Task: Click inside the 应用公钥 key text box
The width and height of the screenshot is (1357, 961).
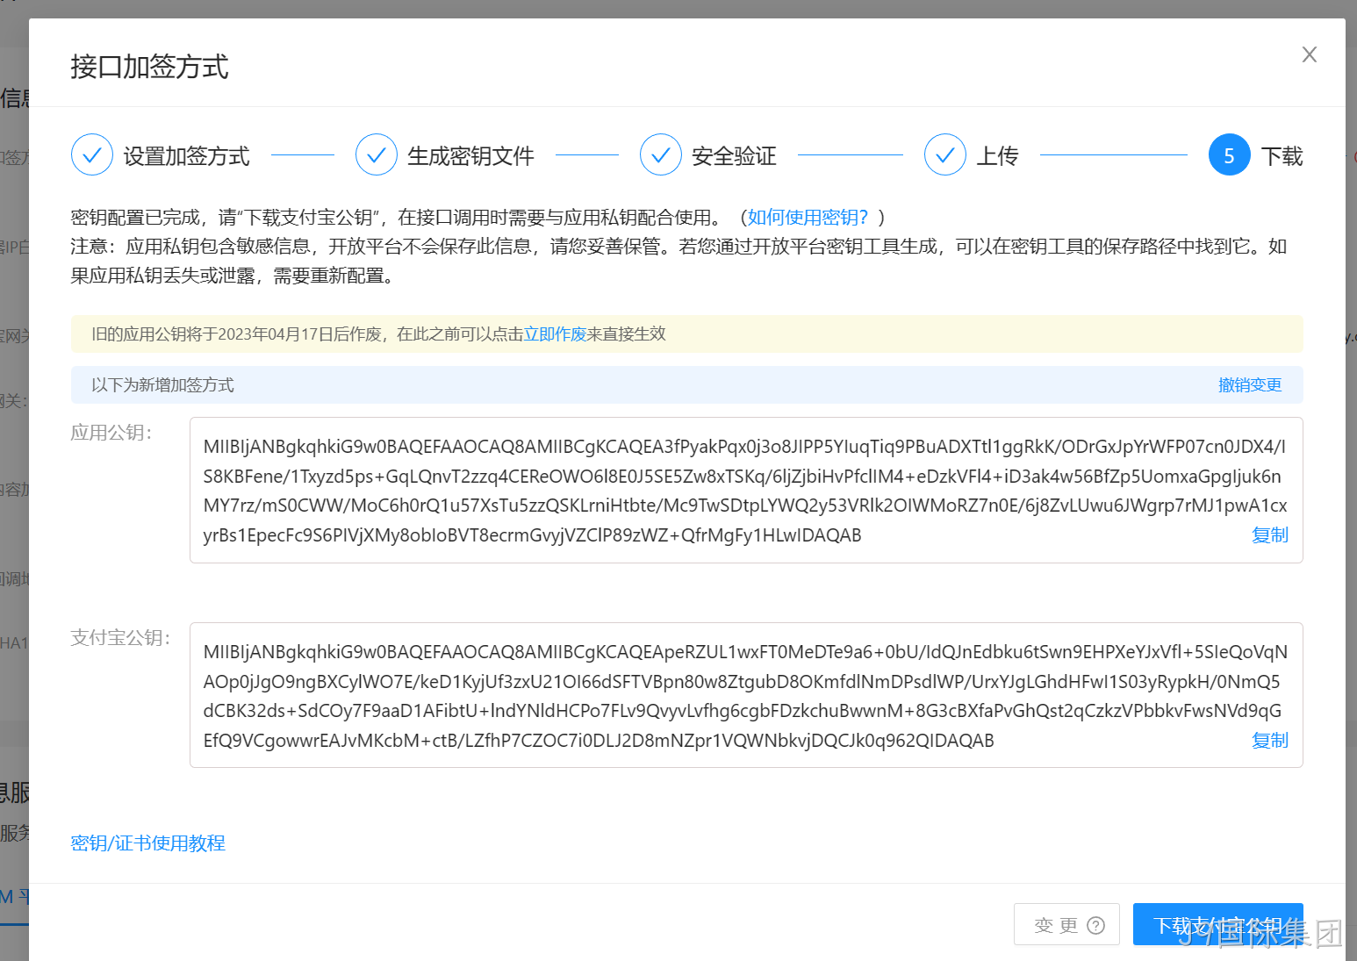Action: (746, 491)
